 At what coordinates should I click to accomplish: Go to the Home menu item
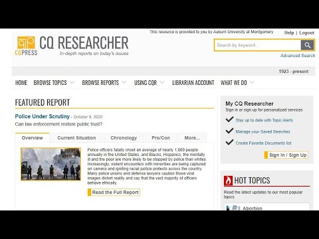tap(21, 83)
